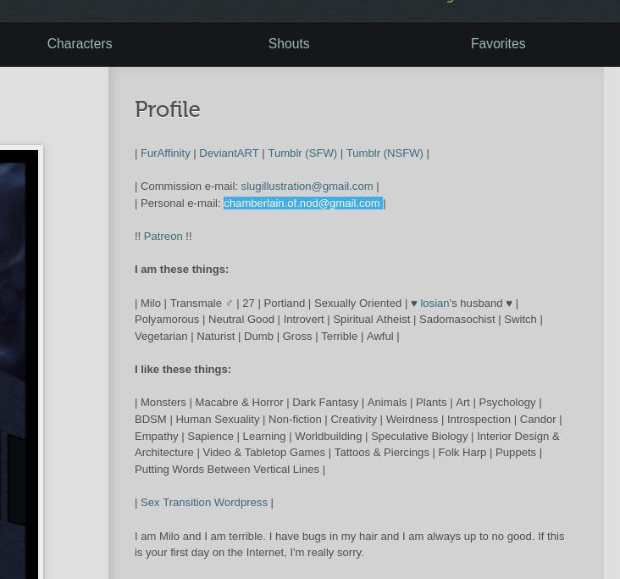Open the Sex Transition Wordpress link
Image resolution: width=620 pixels, height=579 pixels.
click(204, 503)
